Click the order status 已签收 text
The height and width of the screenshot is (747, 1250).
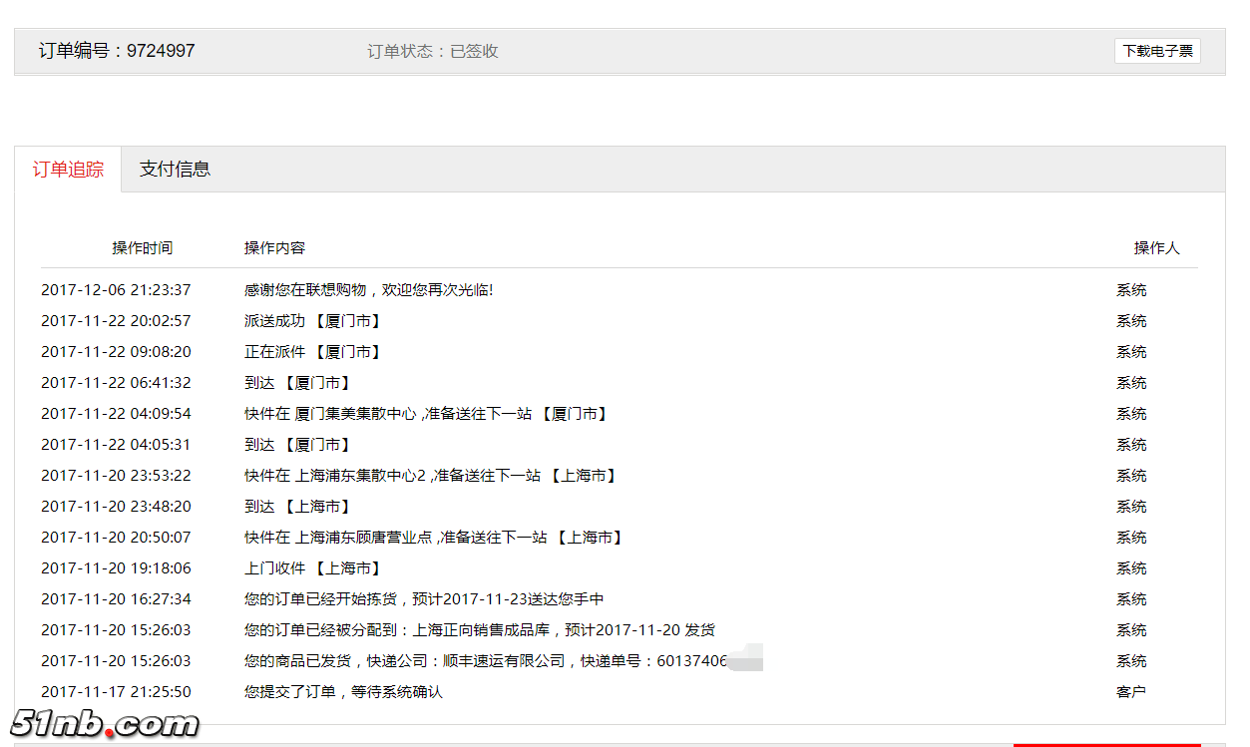click(x=474, y=52)
